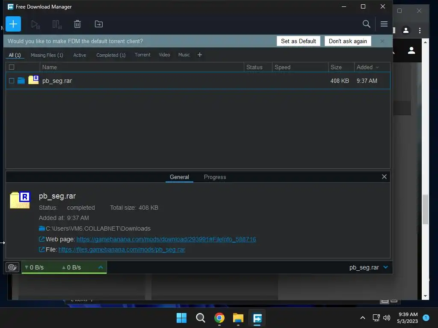Pause selected downloads with the pause icon

point(57,24)
